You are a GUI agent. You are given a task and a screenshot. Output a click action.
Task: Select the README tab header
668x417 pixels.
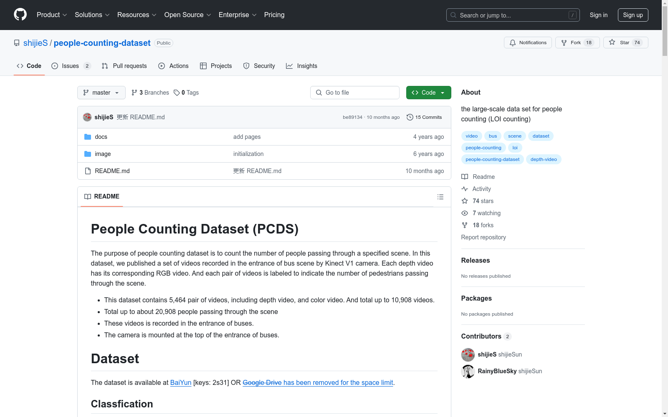point(102,196)
